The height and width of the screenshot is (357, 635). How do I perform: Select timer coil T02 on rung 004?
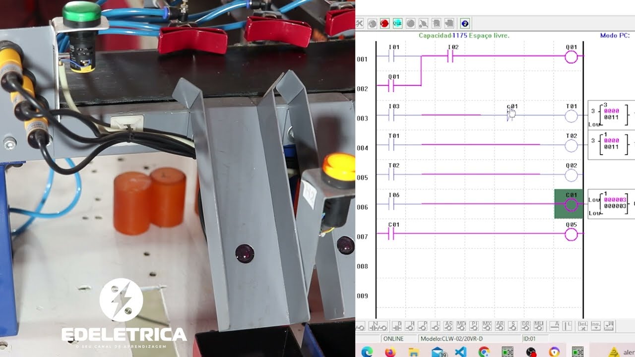[x=571, y=143]
